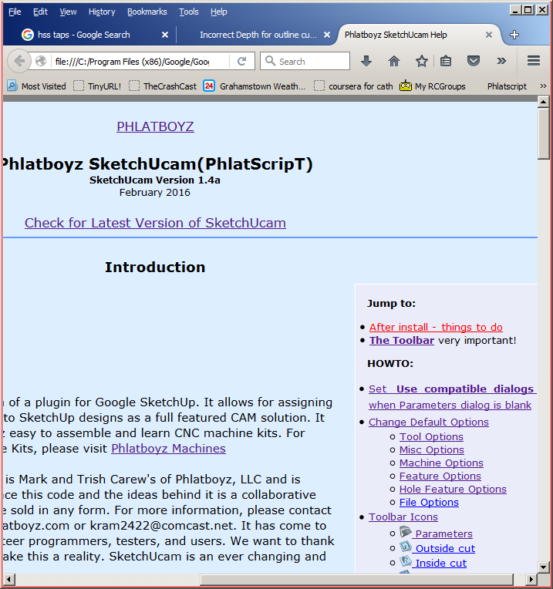Open the 'Check for Latest Version of SketchUcam' link
The width and height of the screenshot is (553, 589).
coord(155,223)
